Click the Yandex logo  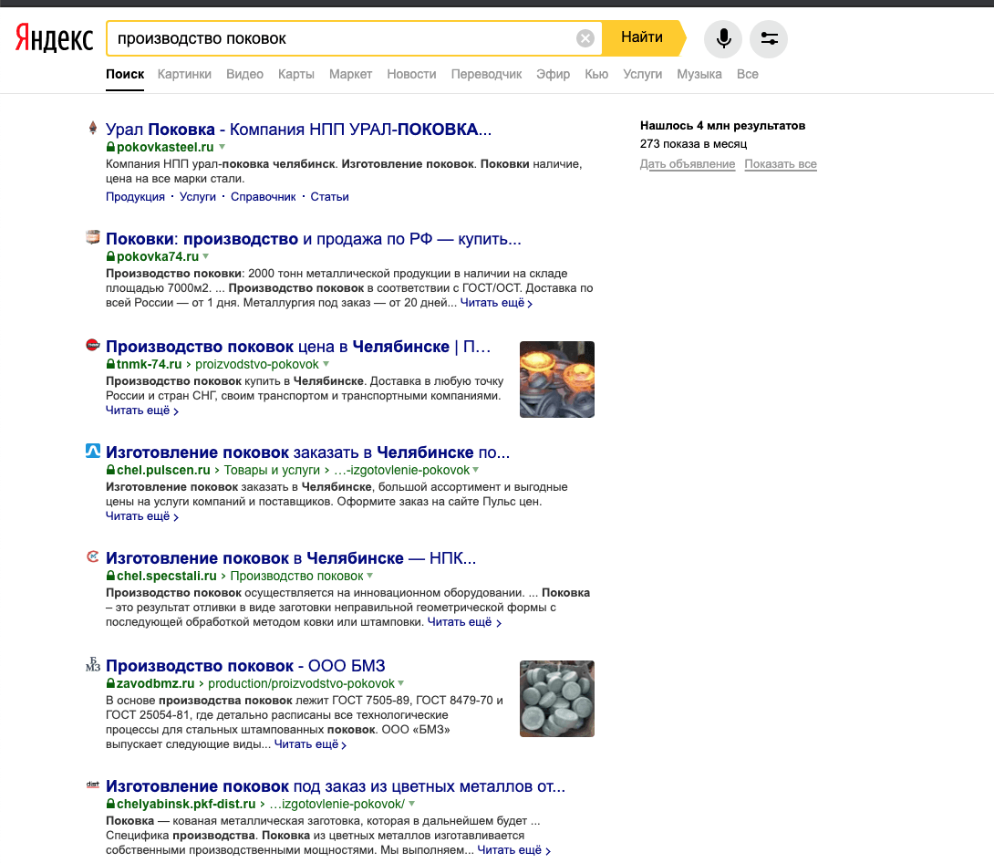tap(54, 38)
